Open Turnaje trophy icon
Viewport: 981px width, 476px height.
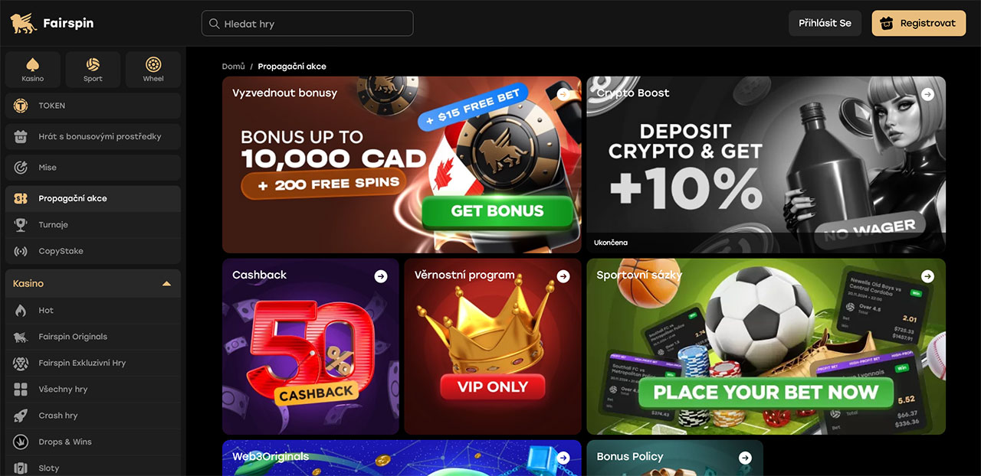[21, 225]
